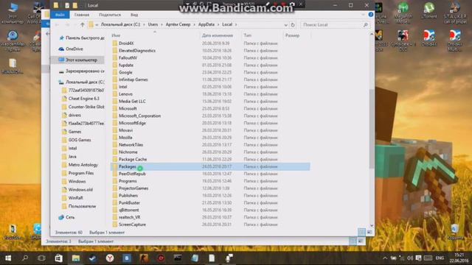
Task: Open the Файл ribbon tab
Action: (60, 15)
